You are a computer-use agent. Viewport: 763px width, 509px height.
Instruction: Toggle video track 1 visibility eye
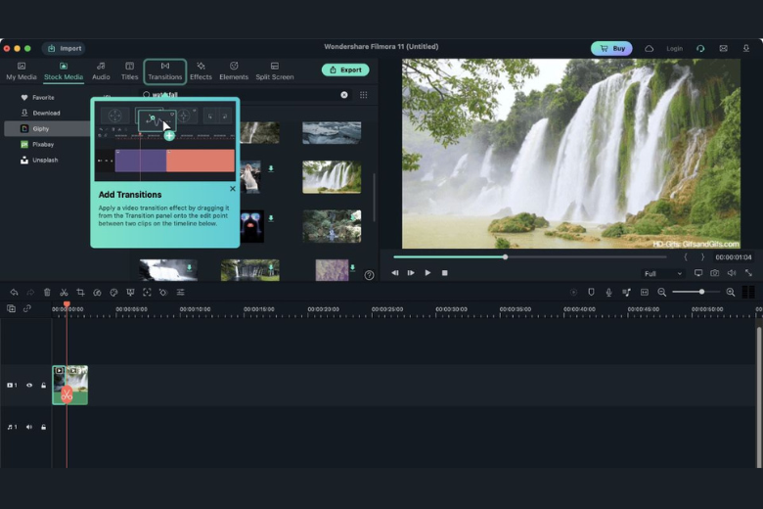pos(29,386)
